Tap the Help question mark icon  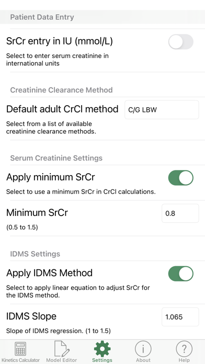184,348
